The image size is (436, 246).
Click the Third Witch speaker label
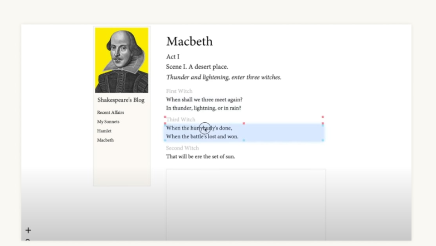point(180,120)
